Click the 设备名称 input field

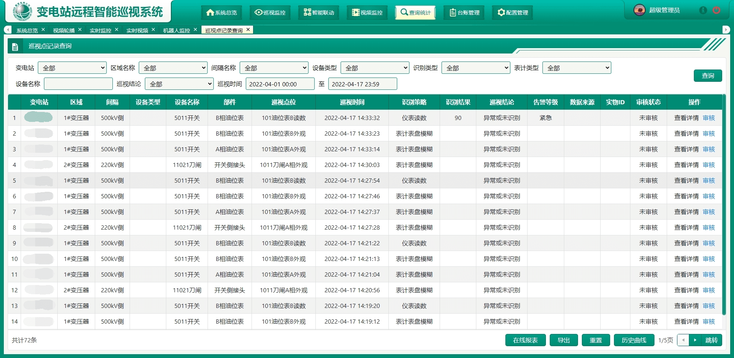click(78, 84)
